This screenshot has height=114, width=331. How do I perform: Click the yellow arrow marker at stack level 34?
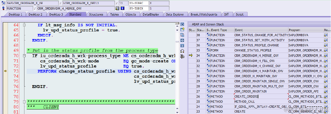click(x=191, y=55)
